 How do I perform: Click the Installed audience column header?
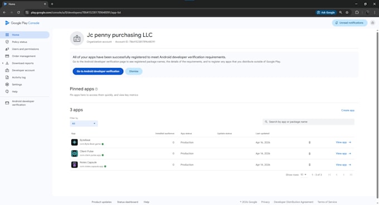[164, 134]
